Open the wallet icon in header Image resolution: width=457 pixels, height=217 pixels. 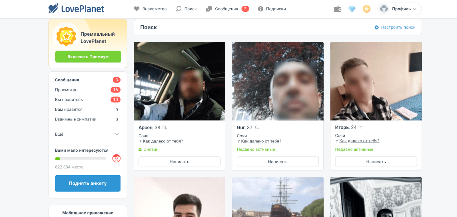[338, 9]
